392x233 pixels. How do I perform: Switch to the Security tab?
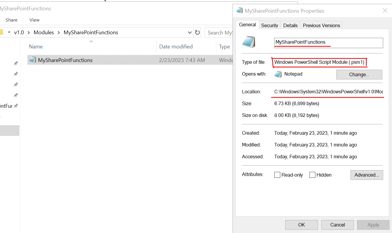click(269, 25)
